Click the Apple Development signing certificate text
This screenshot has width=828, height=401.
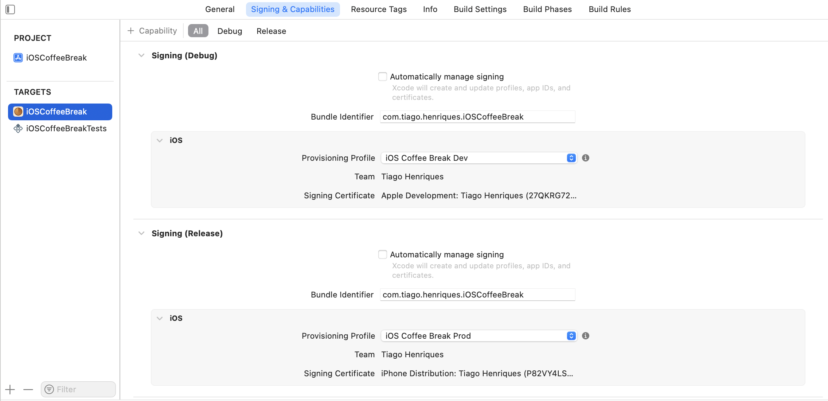click(x=479, y=196)
